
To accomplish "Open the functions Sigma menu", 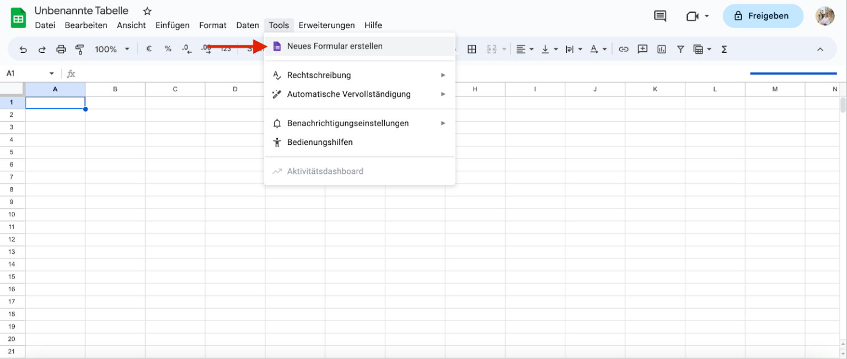I will pos(723,49).
